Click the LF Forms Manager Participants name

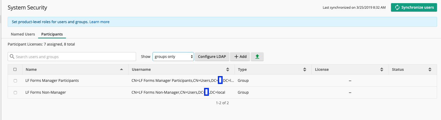52,81
